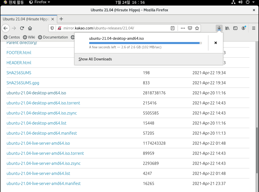Click file size value 2818738176

pos(154,93)
